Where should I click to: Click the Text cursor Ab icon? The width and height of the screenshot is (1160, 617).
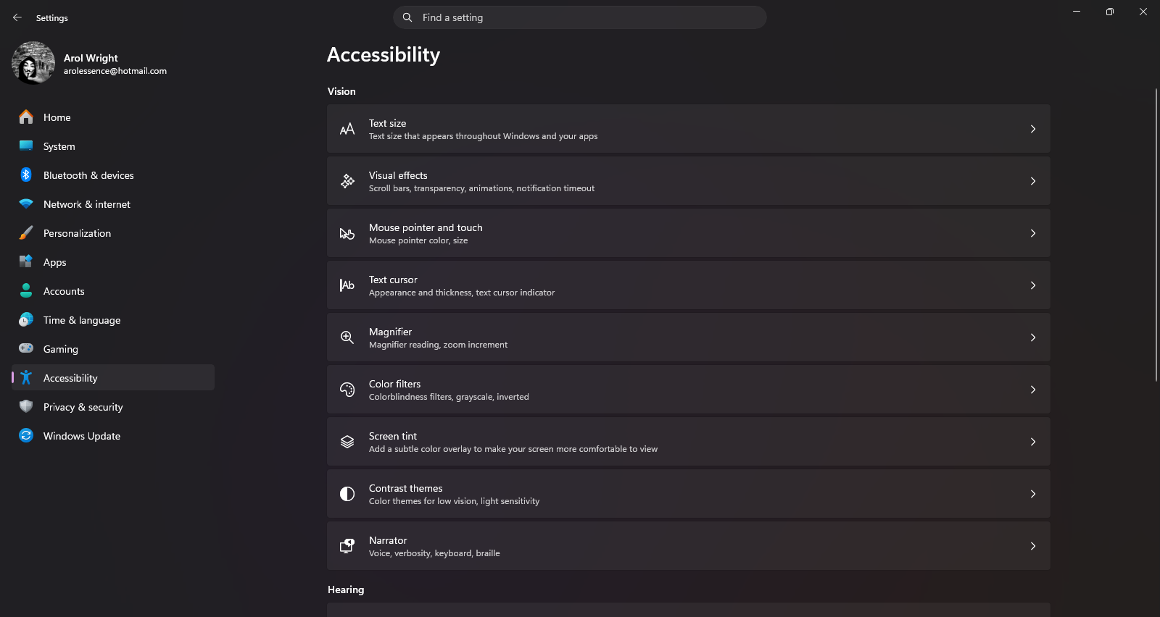pos(347,285)
